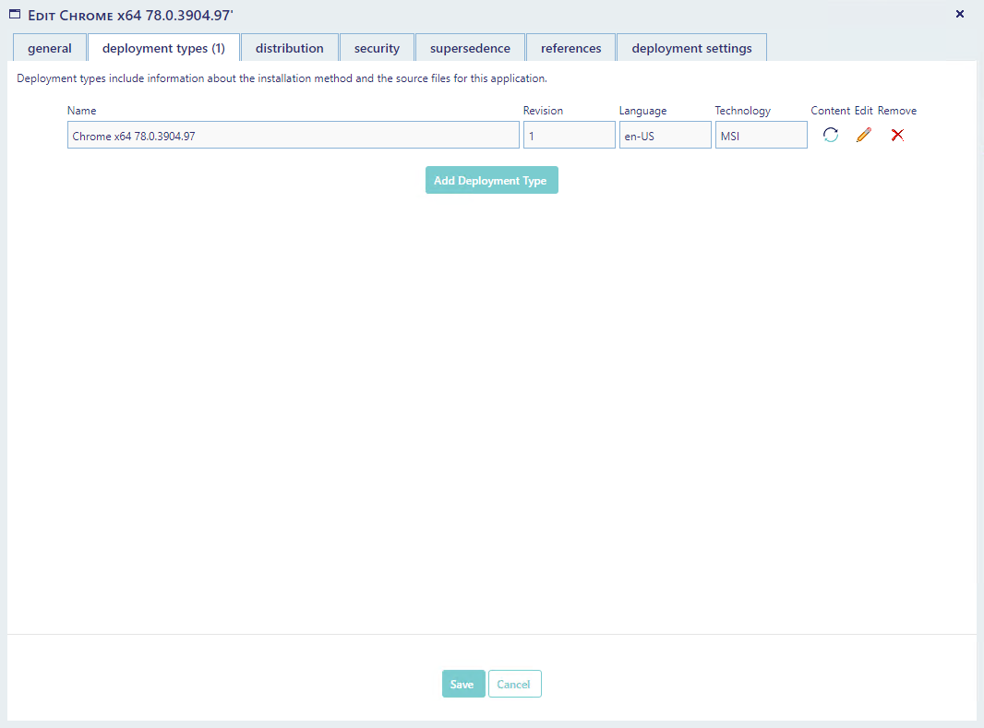Focus the Revision field

569,136
